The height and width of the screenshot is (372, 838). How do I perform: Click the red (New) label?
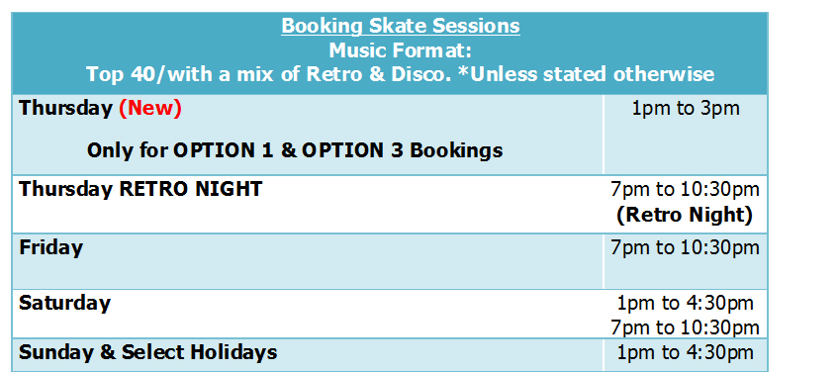150,109
